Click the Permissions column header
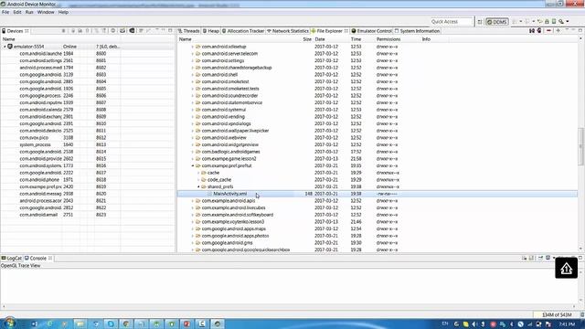Viewport: 585px width, 329px height. 388,39
